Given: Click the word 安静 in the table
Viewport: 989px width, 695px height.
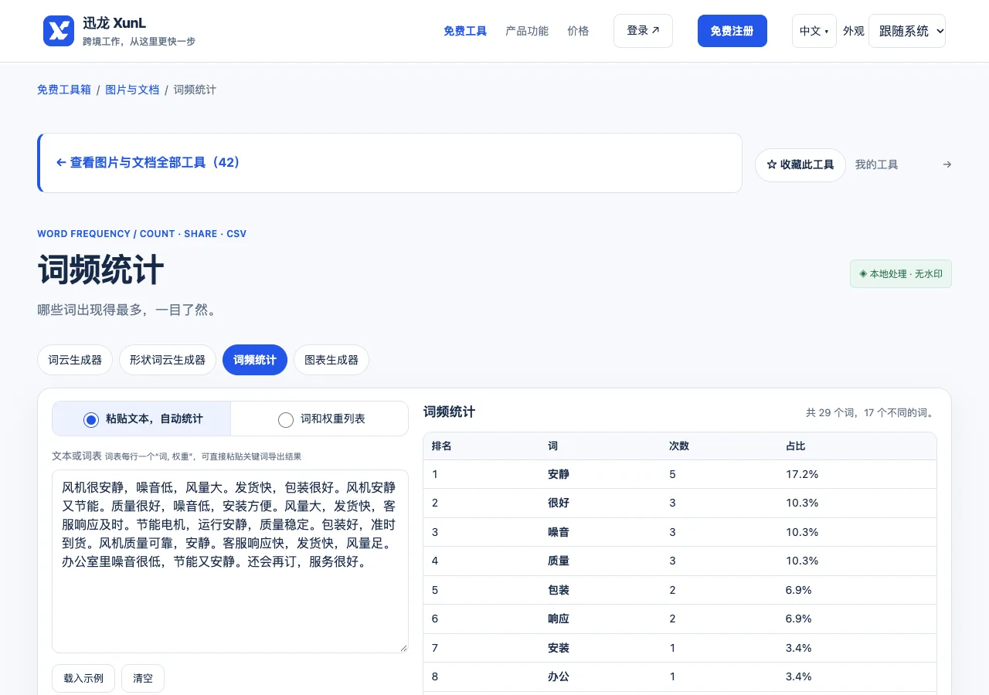Looking at the screenshot, I should (x=559, y=474).
